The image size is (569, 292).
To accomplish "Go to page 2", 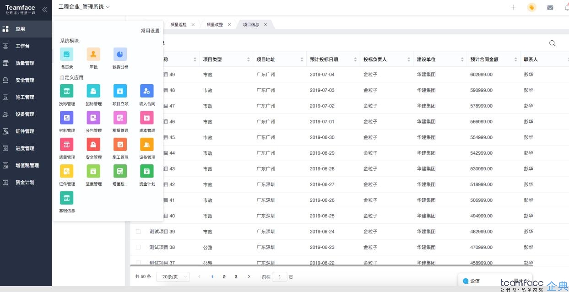I will pyautogui.click(x=224, y=276).
